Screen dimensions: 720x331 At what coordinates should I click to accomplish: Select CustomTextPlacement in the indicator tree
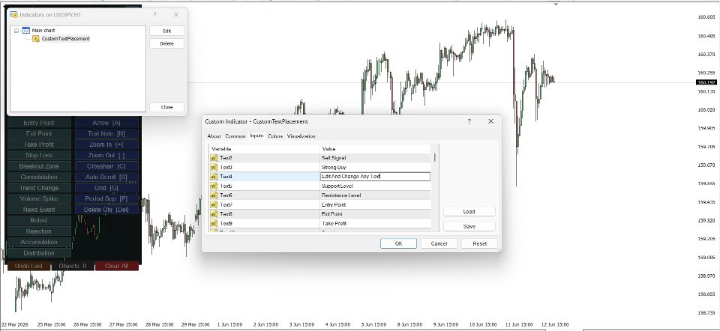[x=66, y=38]
